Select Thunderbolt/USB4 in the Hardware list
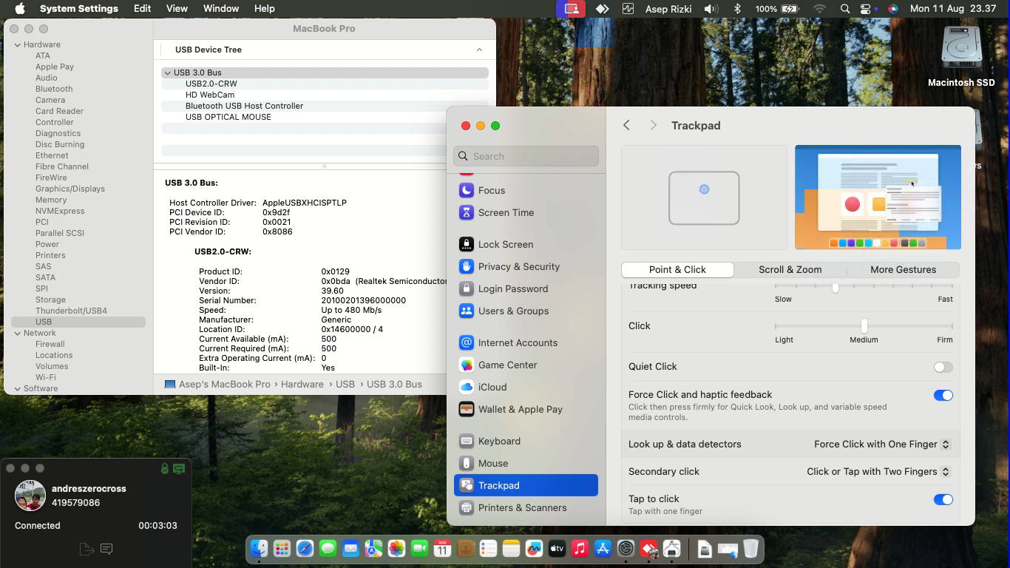This screenshot has width=1010, height=568. [x=71, y=311]
